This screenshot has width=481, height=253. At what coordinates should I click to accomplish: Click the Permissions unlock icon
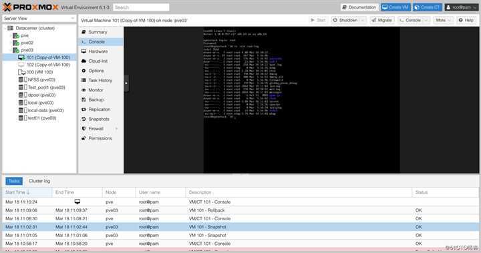[84, 138]
